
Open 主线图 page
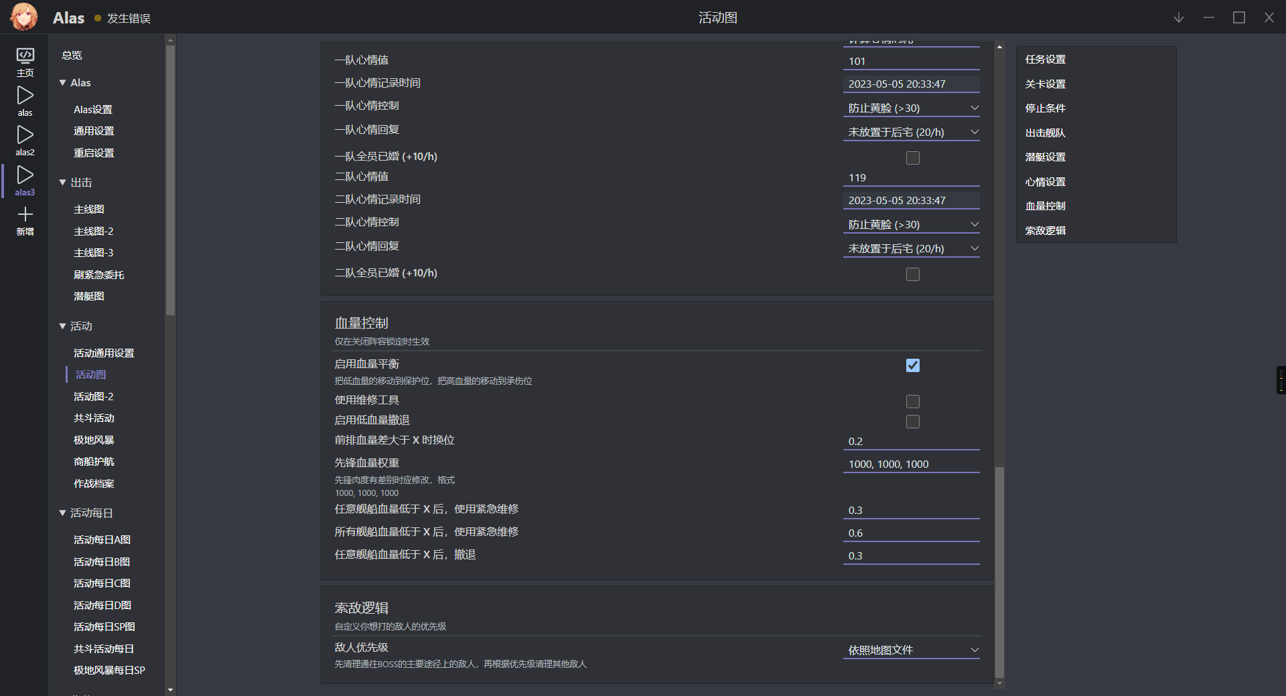coord(89,209)
